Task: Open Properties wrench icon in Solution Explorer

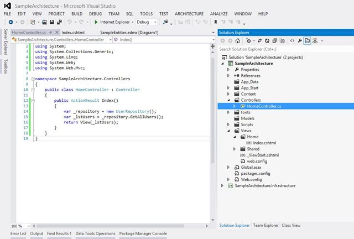Action: click(x=299, y=40)
